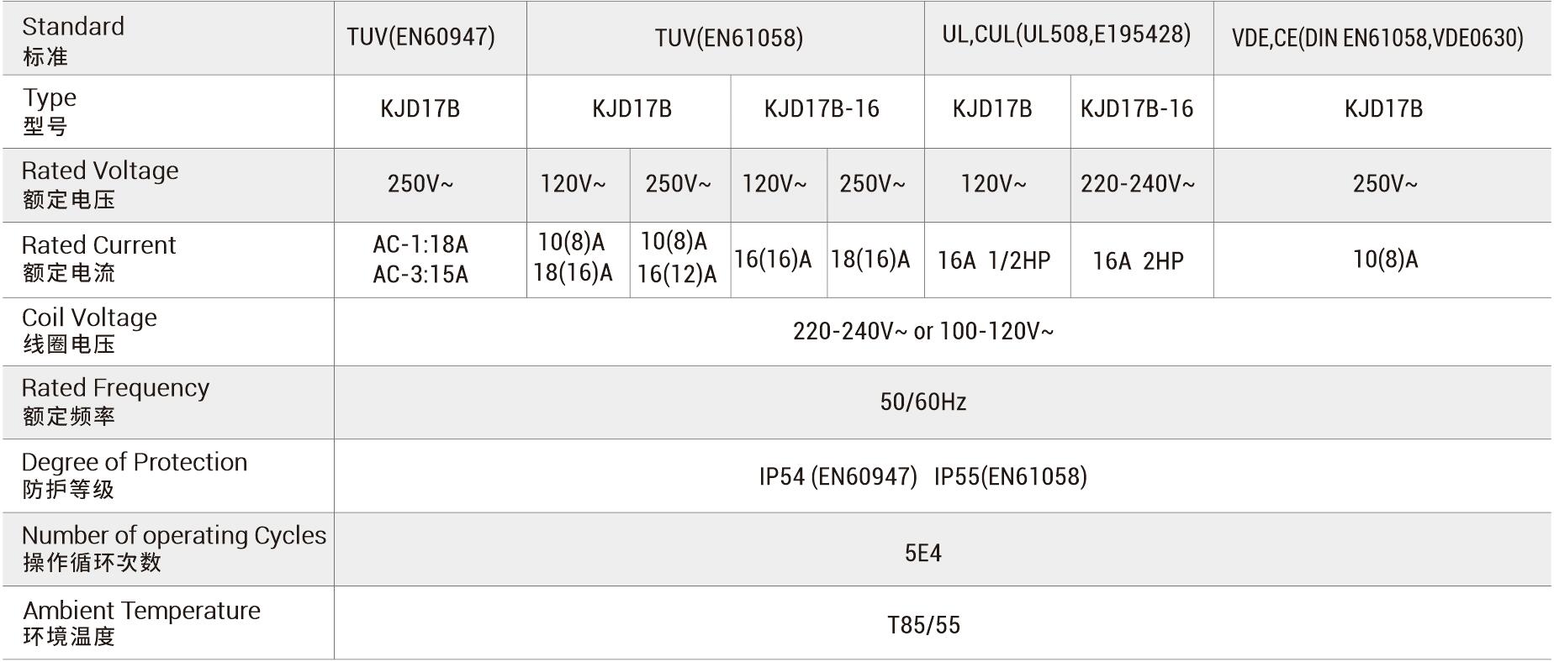Select the IP54 (EN60947) protection value
This screenshot has width=1554, height=662.
[838, 476]
